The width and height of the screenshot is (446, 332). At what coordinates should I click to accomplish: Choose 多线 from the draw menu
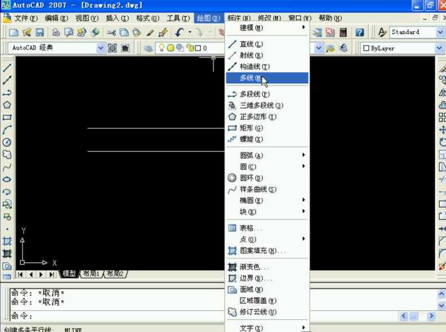point(267,78)
